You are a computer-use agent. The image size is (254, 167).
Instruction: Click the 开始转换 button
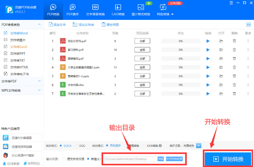pos(228,159)
